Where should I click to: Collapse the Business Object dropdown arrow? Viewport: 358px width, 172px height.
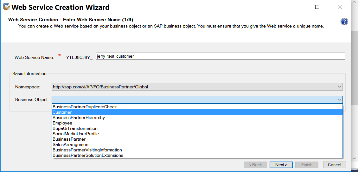tap(340, 99)
